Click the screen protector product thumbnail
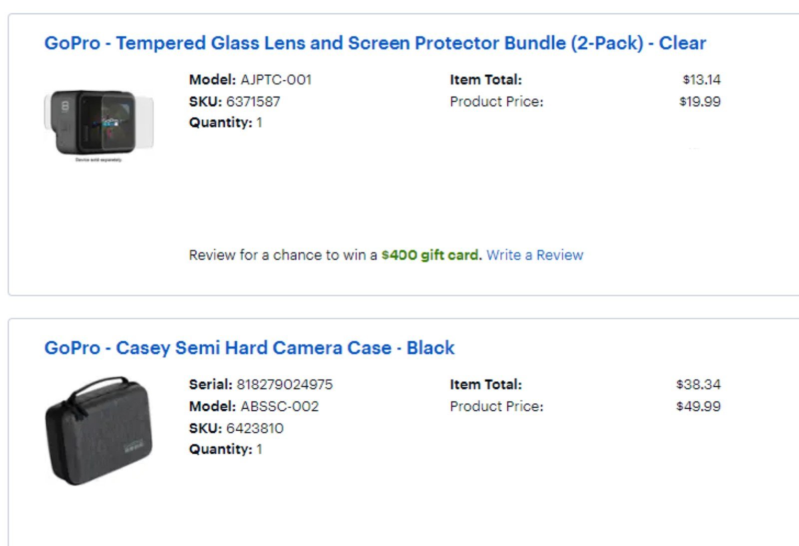 click(x=99, y=125)
